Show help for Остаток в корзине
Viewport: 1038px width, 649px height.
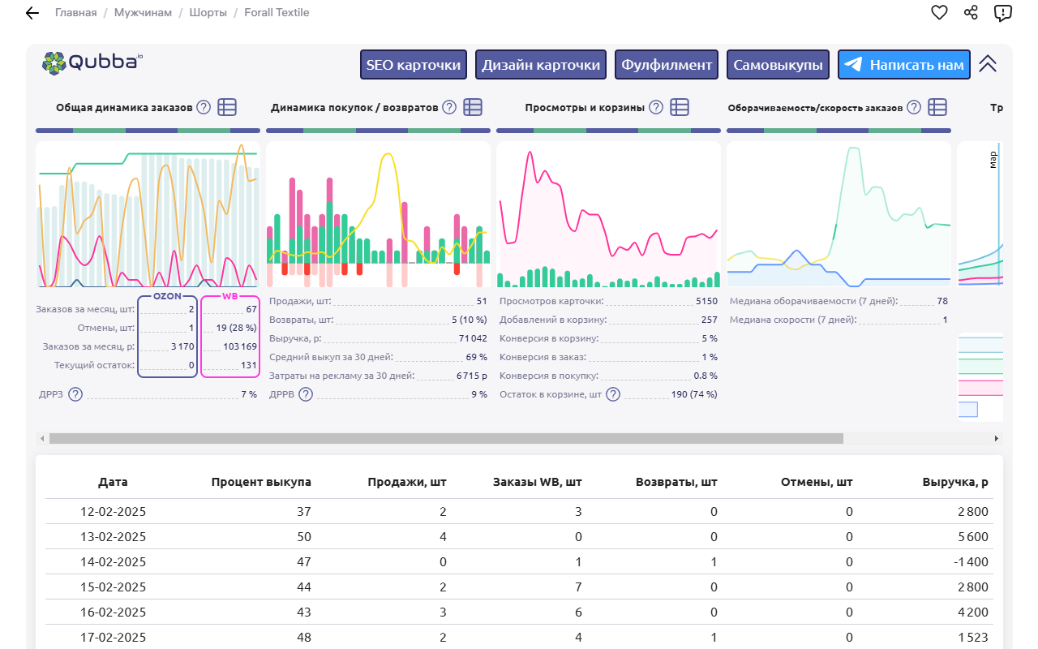coord(613,394)
